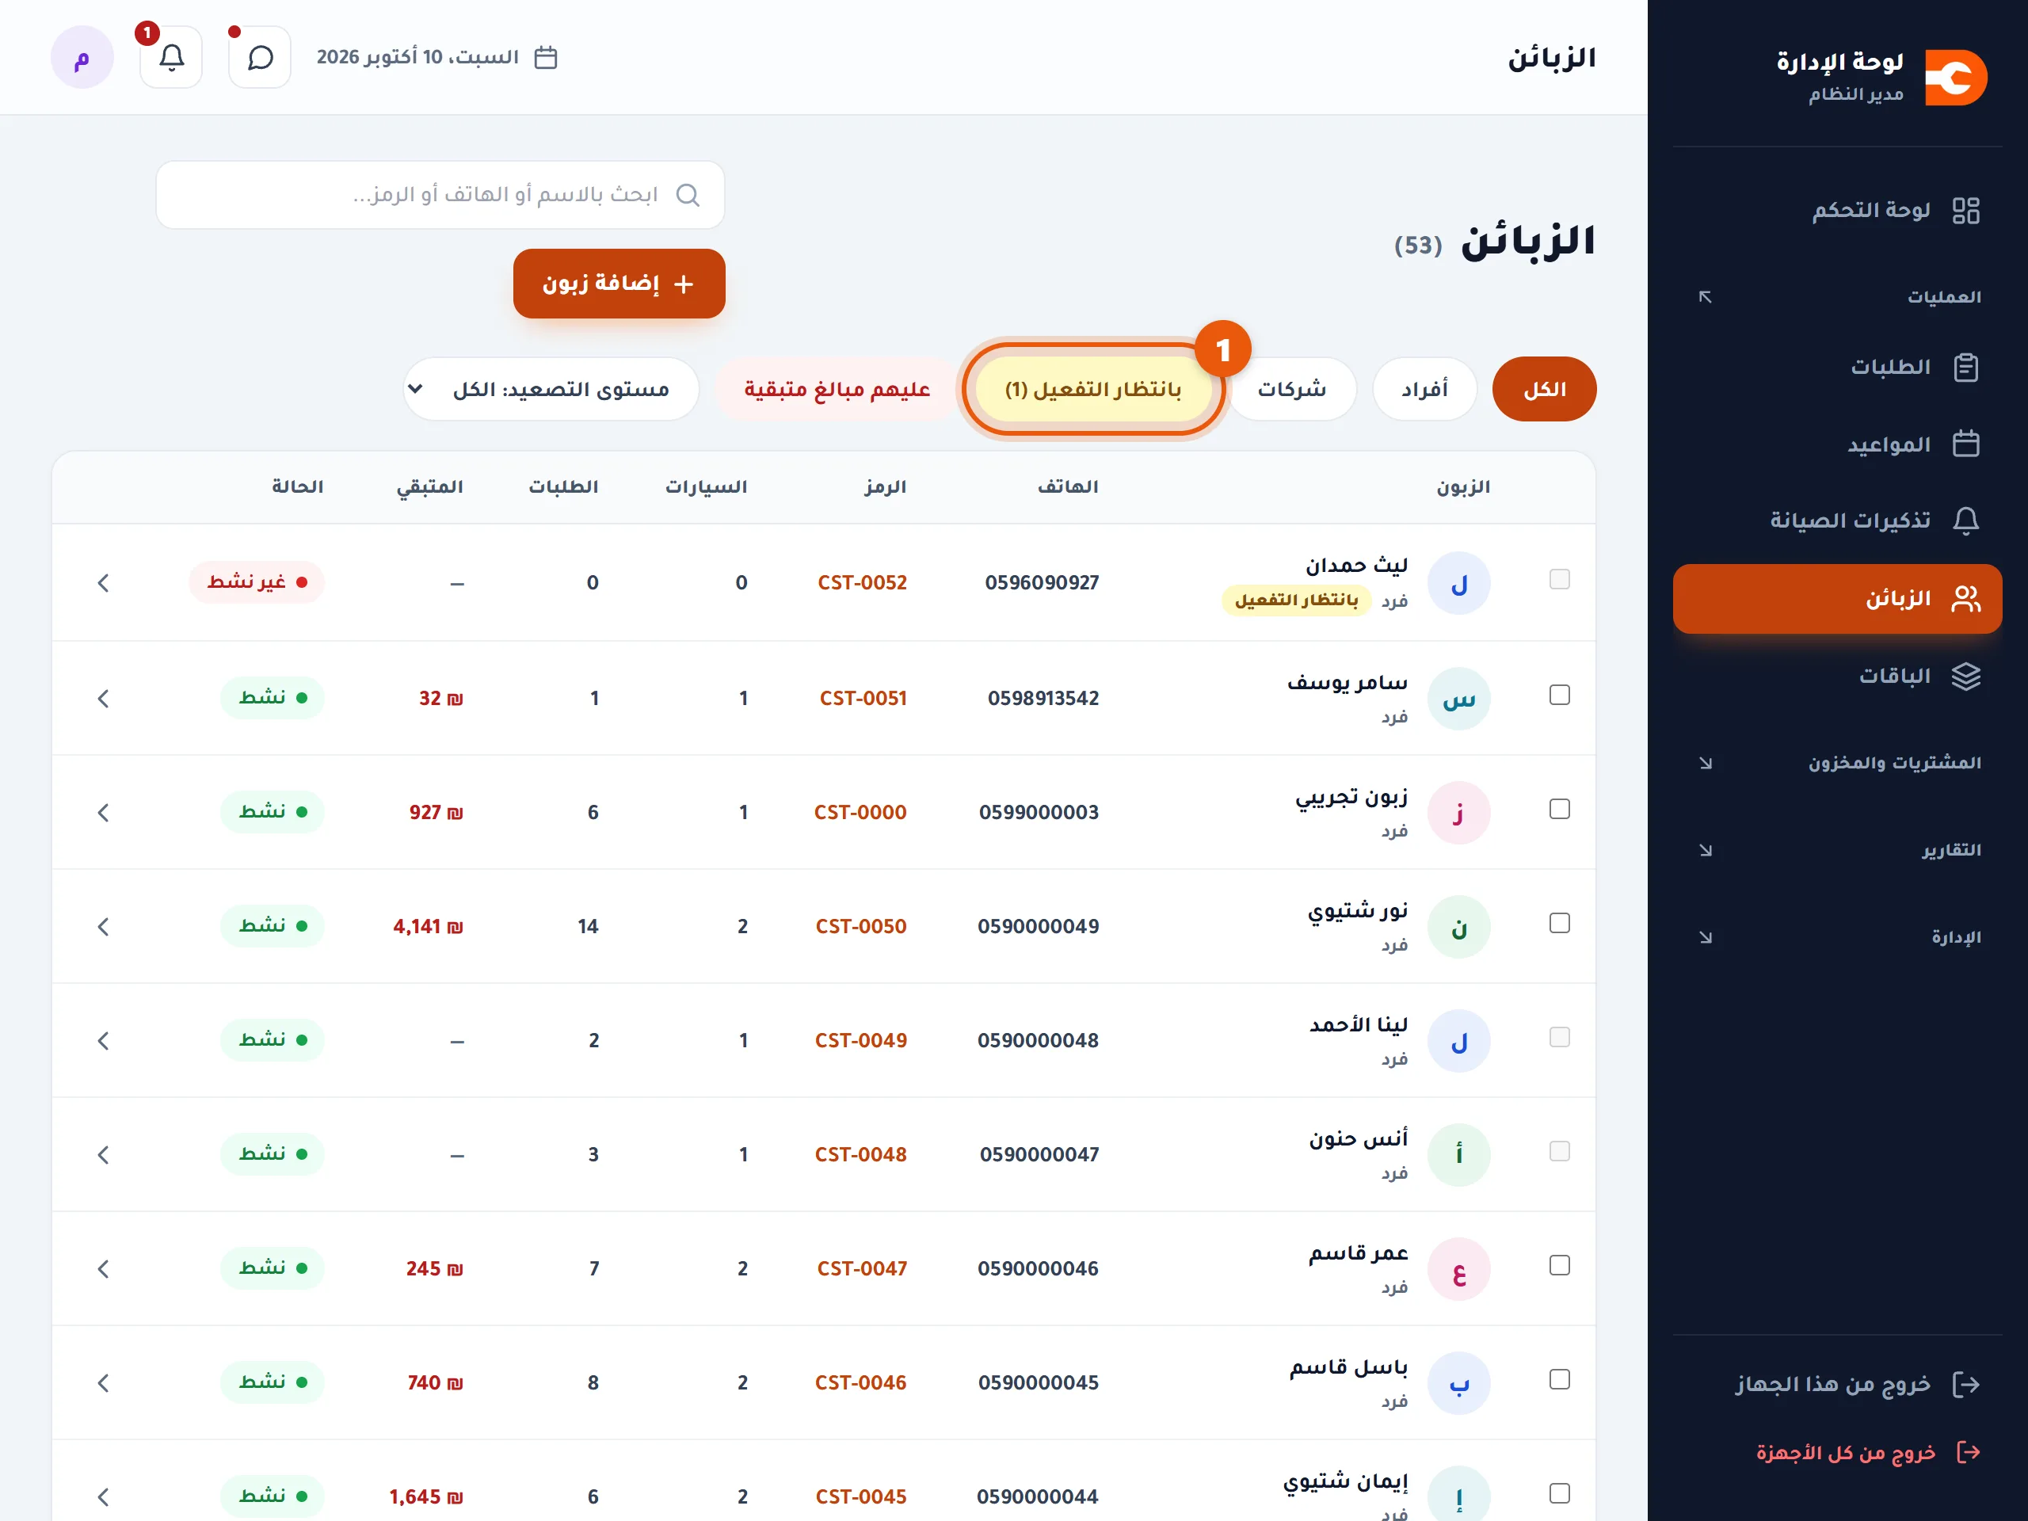Viewport: 2028px width, 1521px height.
Task: Open the notifications bell in header
Action: (x=171, y=58)
